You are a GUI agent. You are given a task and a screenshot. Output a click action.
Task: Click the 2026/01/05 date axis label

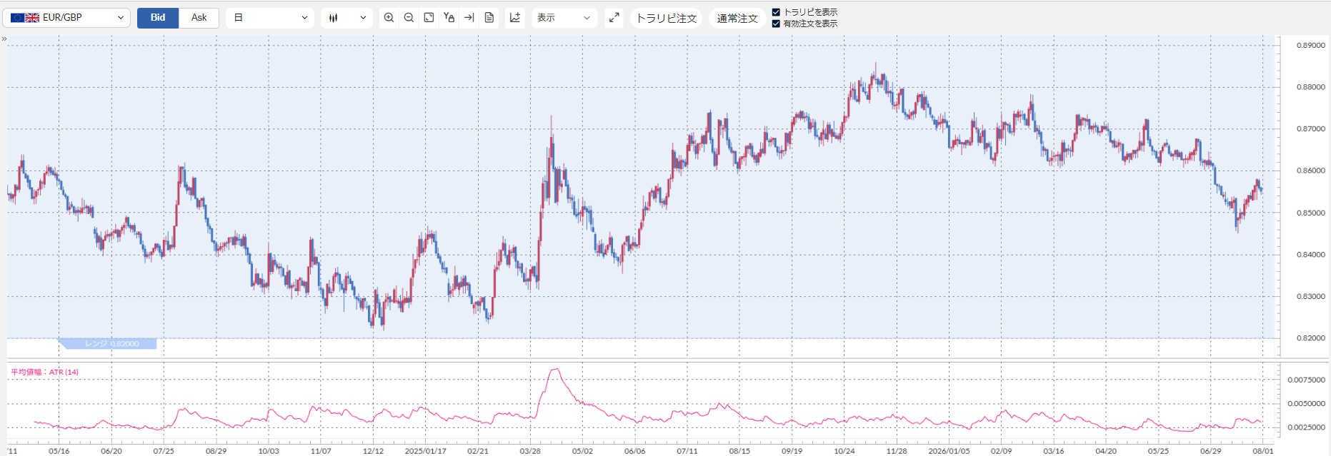click(x=949, y=451)
